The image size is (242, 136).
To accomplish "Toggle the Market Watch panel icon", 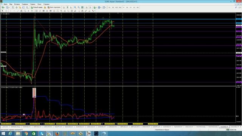I will point(13,8).
